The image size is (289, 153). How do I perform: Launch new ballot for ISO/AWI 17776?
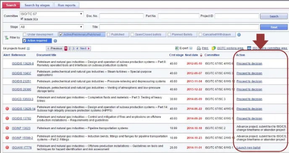pos(248,148)
